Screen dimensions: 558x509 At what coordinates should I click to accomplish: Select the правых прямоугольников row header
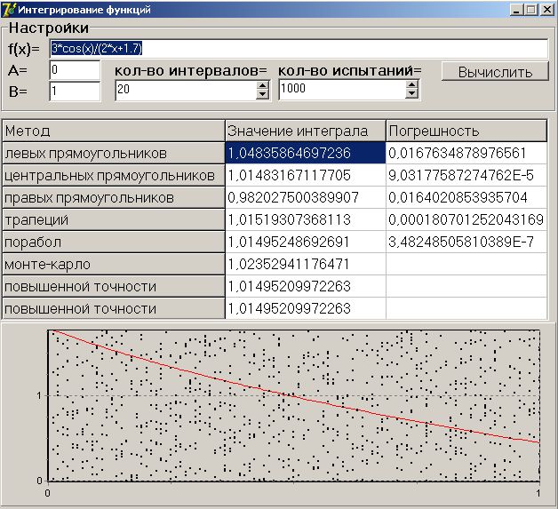pos(114,197)
